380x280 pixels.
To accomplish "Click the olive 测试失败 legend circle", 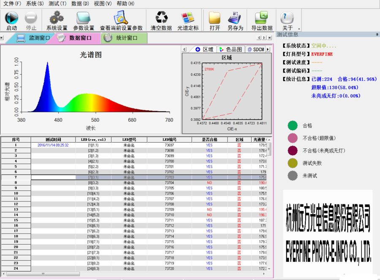I will (x=293, y=163).
